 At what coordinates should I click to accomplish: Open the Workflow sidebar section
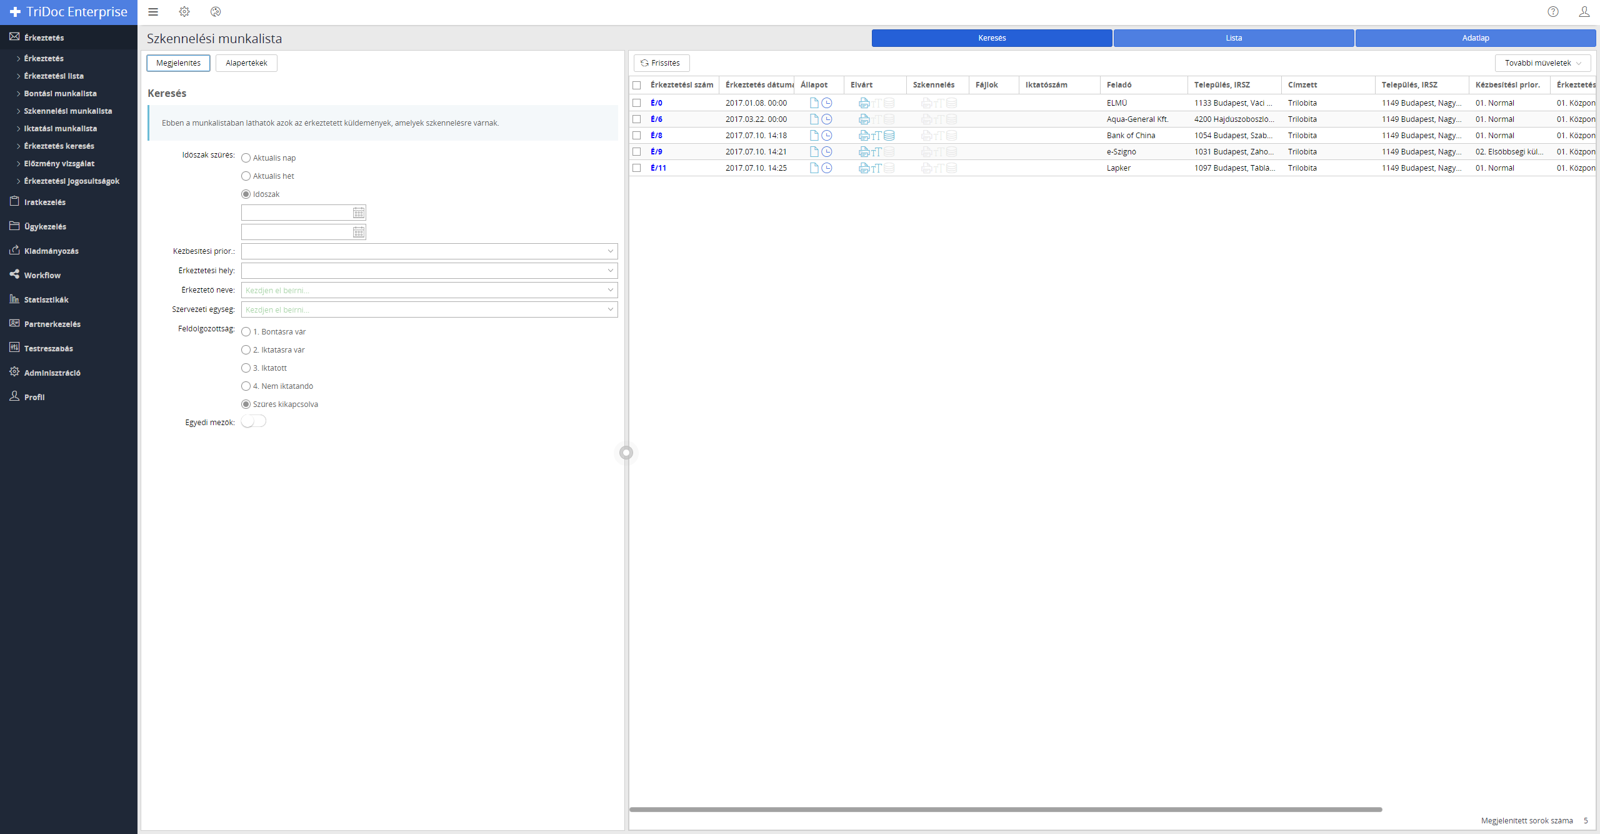pyautogui.click(x=42, y=275)
